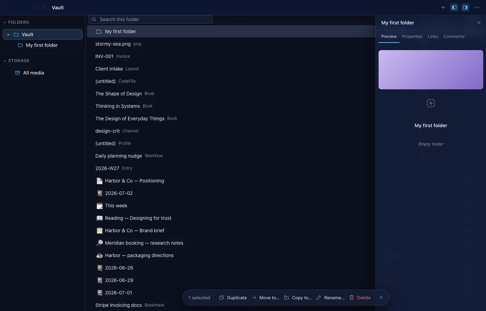This screenshot has height=311, width=486.
Task: Go forward with the right arrow
Action: [44, 7]
